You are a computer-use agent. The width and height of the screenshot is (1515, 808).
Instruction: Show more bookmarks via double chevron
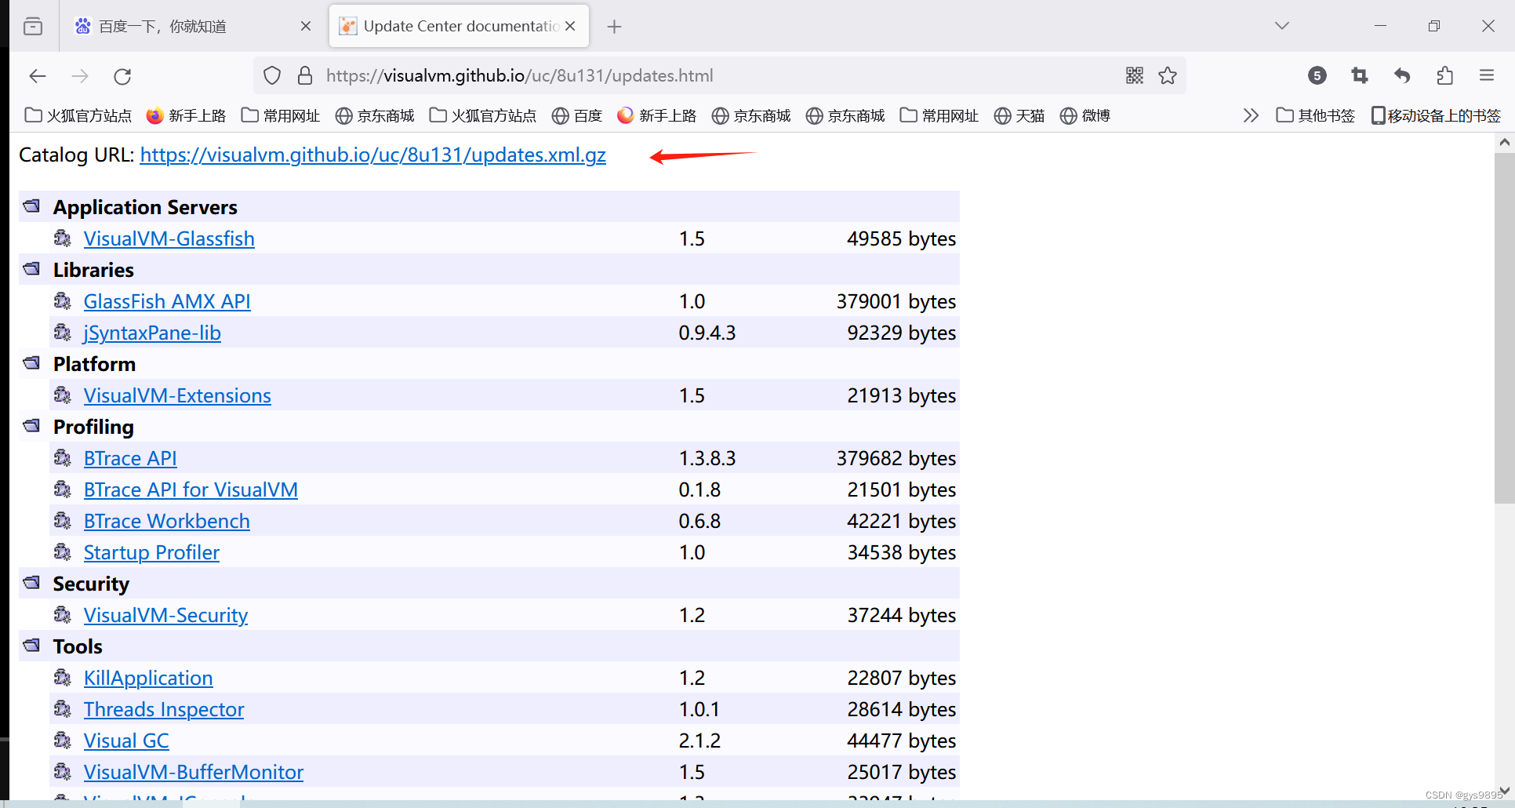pos(1251,115)
